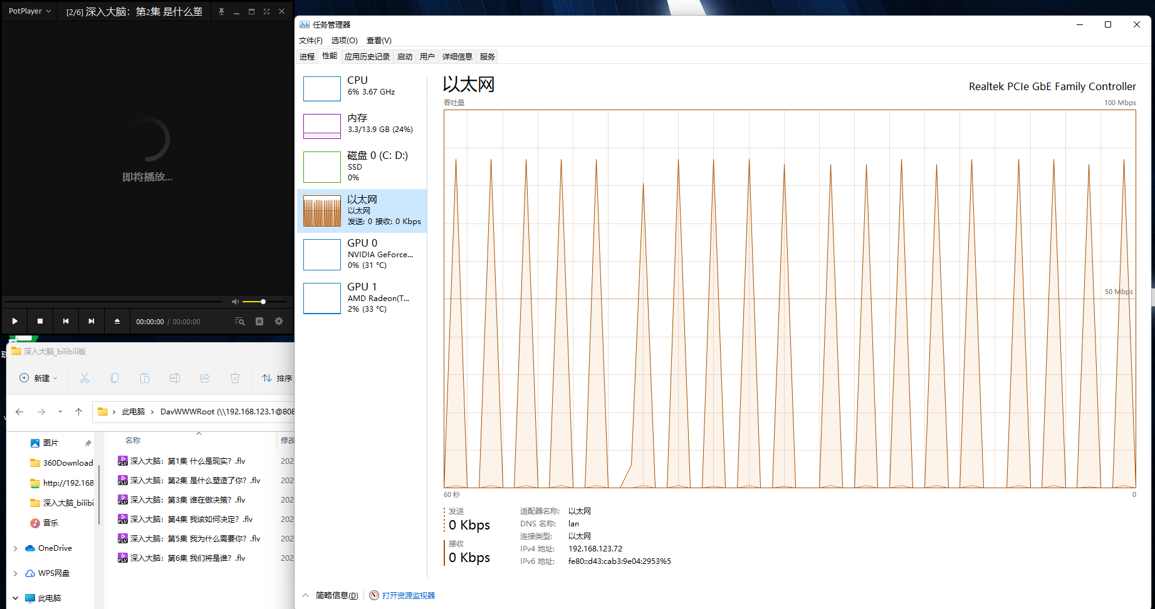The image size is (1155, 609).
Task: Open the 查看(V) menu in Task Manager
Action: pos(378,40)
